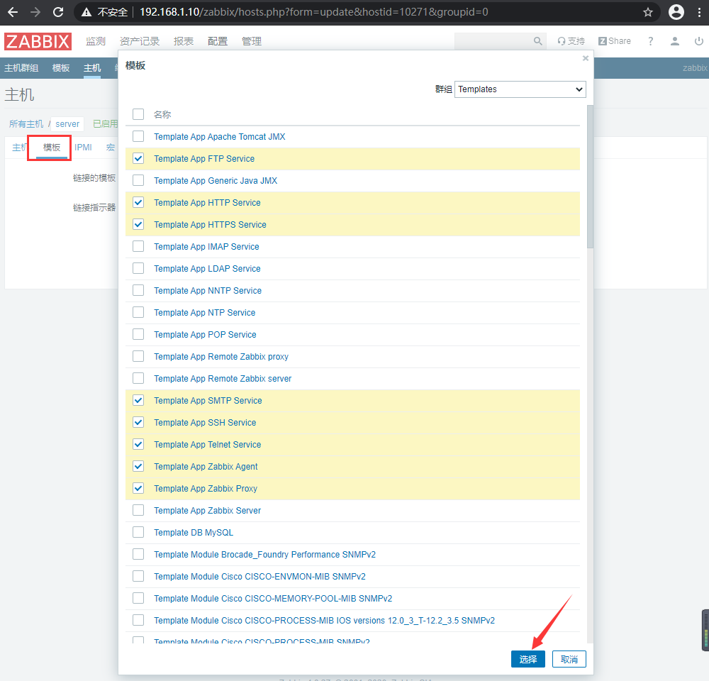The width and height of the screenshot is (709, 681).
Task: Open the 群组 Templates dropdown
Action: (x=520, y=89)
